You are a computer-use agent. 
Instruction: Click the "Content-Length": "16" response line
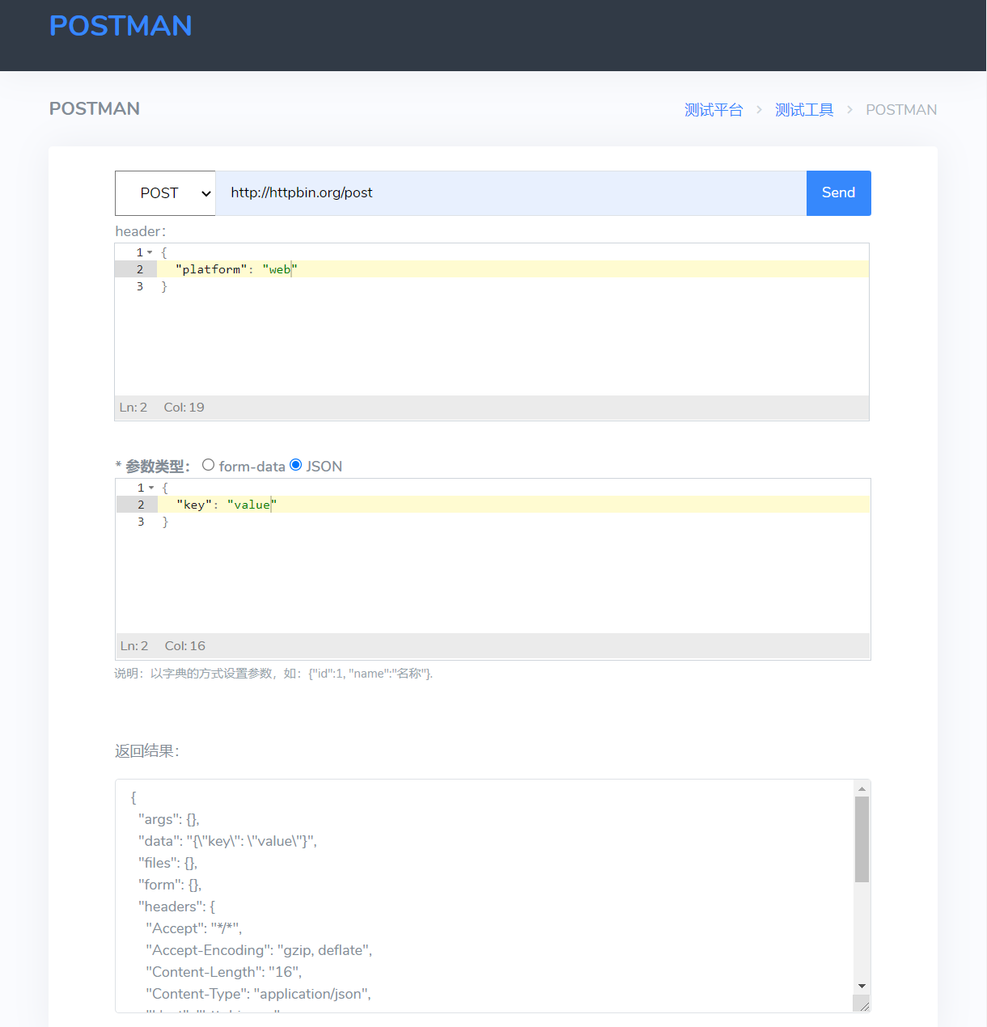[223, 973]
